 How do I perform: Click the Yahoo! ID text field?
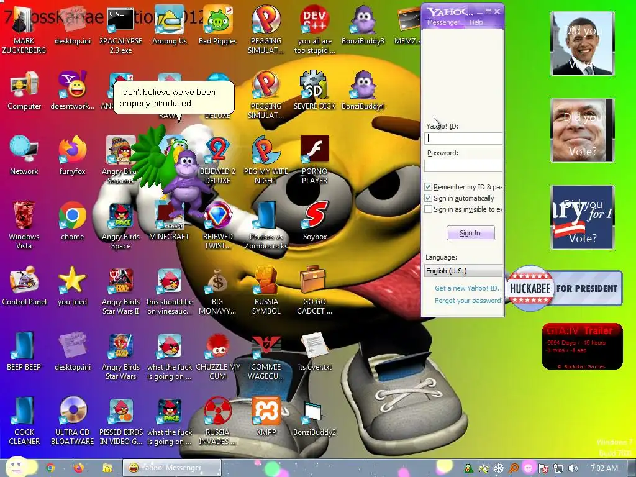(x=463, y=139)
